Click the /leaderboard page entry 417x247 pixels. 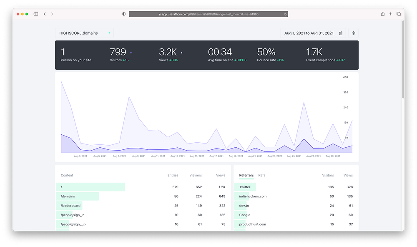(x=70, y=206)
